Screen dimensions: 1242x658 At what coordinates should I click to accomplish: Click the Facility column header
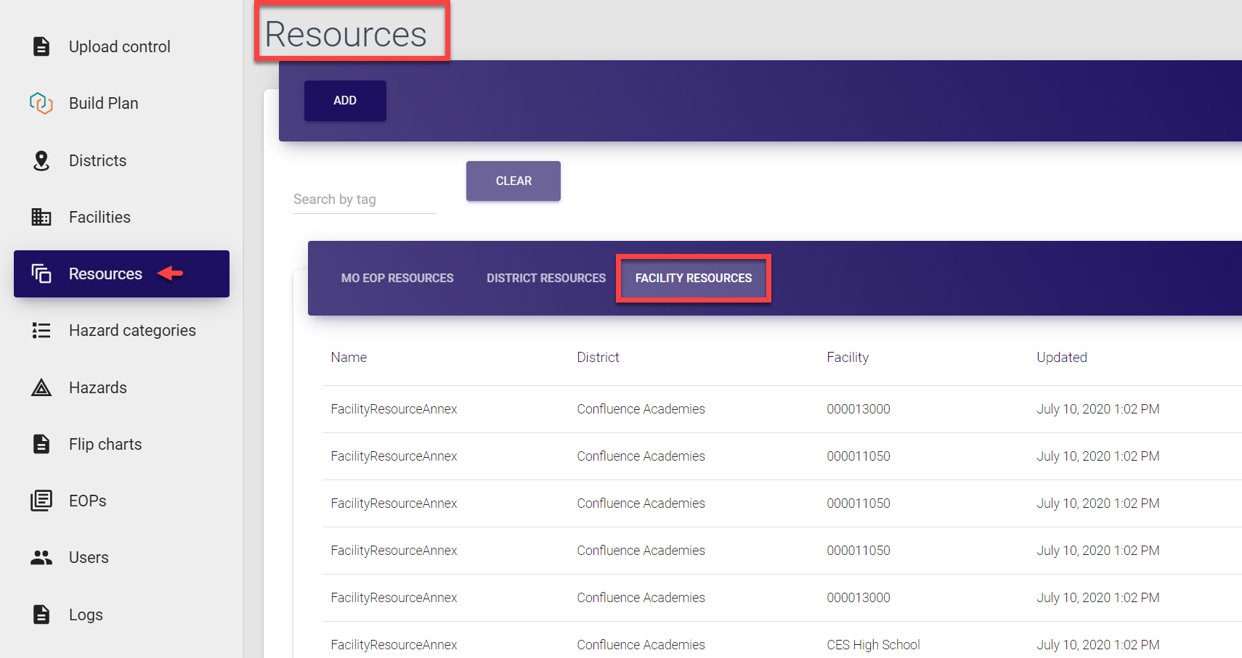(847, 357)
